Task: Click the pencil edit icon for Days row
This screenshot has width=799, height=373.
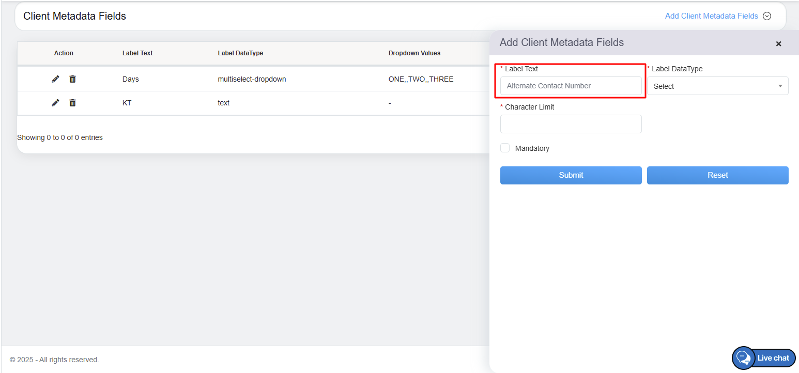Action: 55,79
